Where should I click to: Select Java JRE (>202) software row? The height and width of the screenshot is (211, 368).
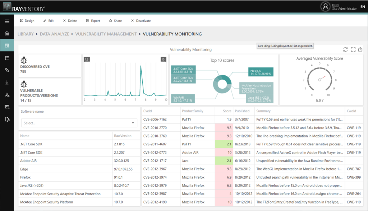coord(79,186)
